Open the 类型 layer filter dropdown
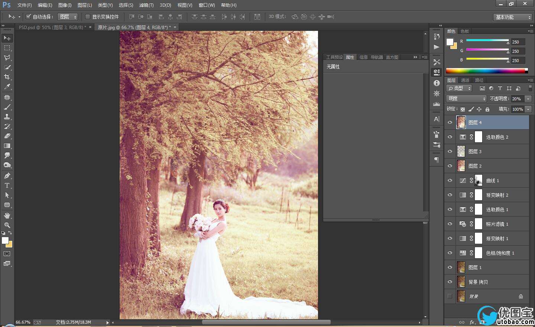The width and height of the screenshot is (535, 327). tap(459, 88)
